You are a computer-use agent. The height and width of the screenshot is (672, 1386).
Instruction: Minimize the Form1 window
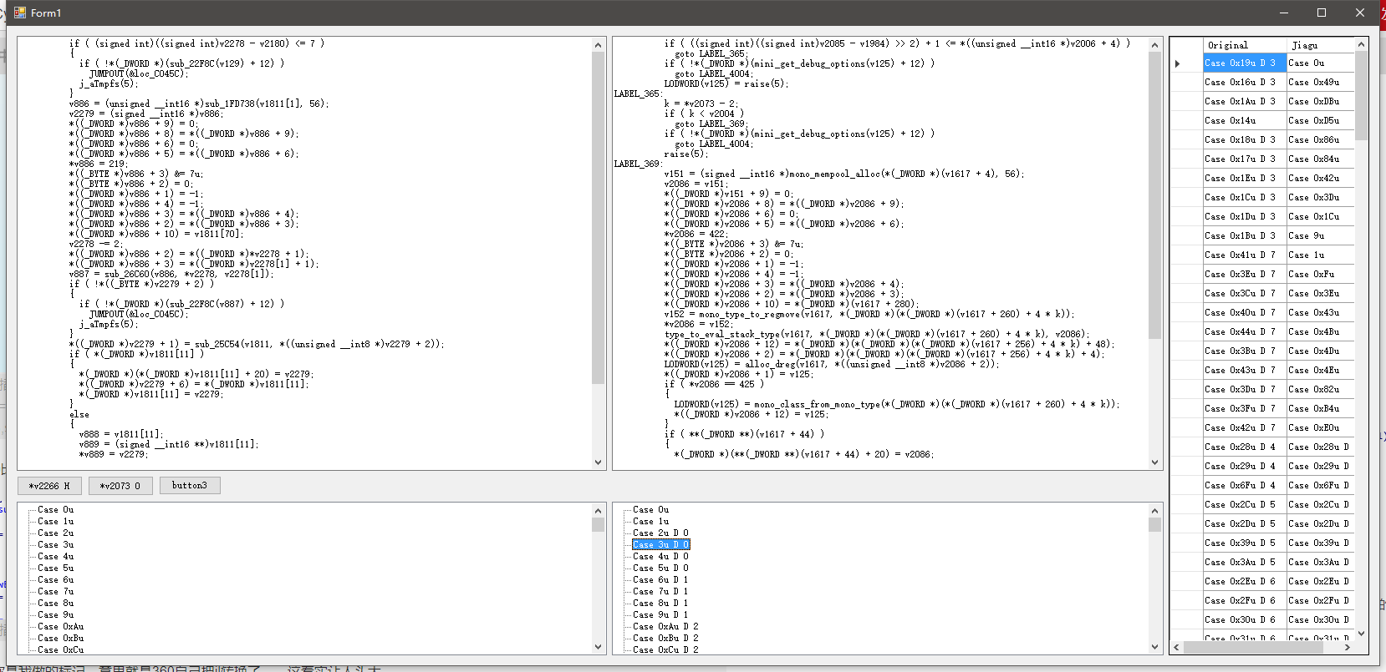[1283, 13]
